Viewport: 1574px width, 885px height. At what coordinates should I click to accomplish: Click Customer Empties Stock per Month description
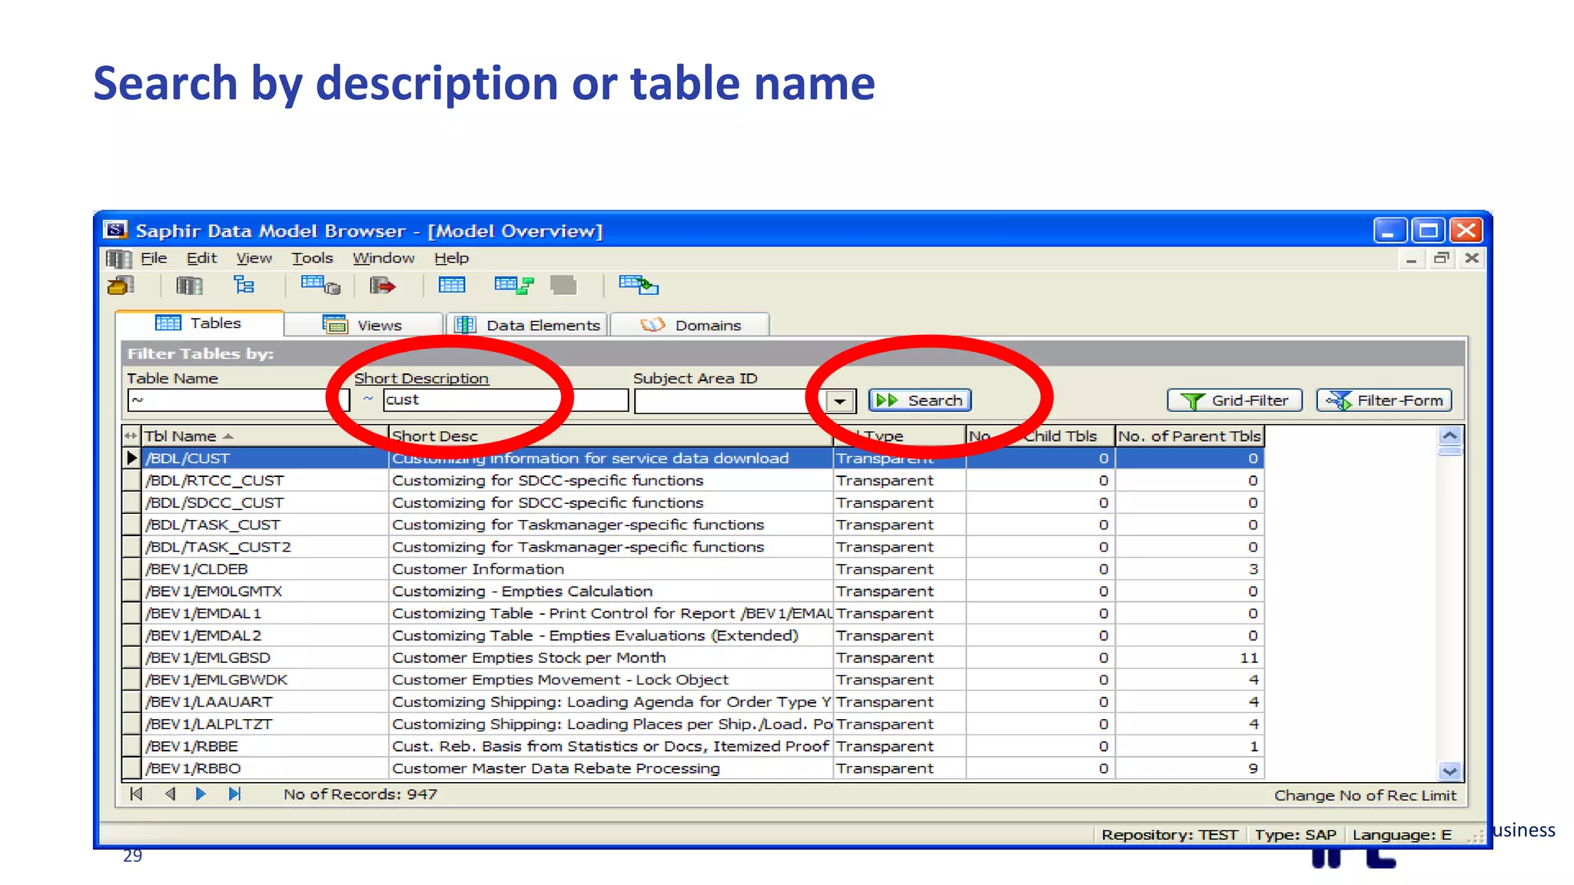coord(529,658)
